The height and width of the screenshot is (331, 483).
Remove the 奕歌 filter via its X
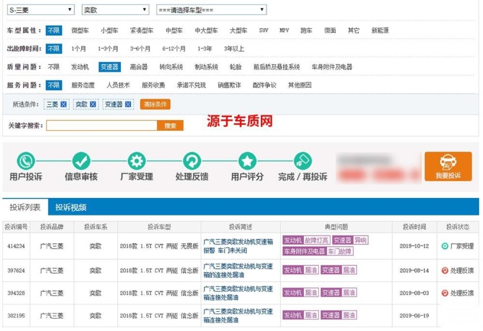93,104
